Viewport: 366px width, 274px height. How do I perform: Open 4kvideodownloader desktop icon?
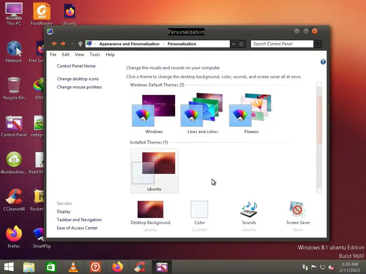pyautogui.click(x=14, y=163)
